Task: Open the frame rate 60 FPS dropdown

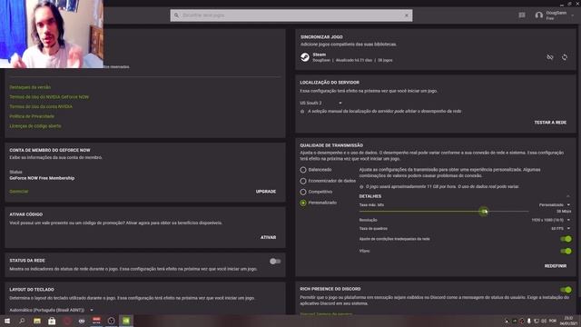Action: pos(560,228)
